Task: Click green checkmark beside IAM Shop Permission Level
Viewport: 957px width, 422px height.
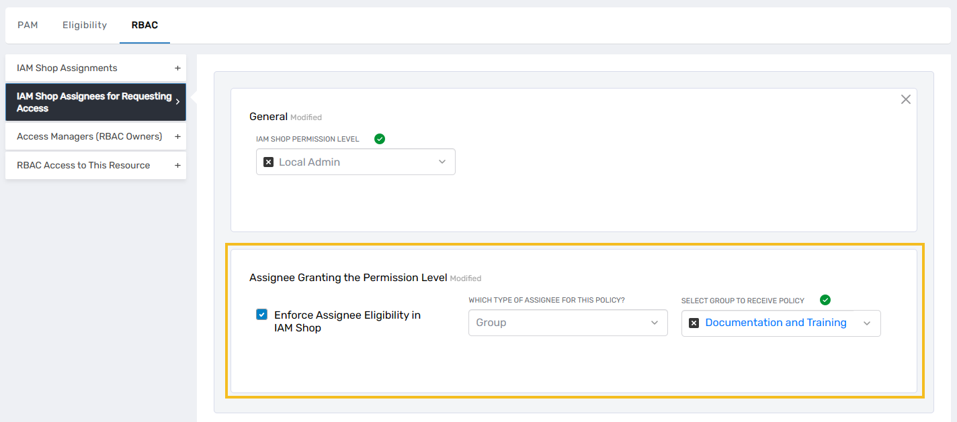Action: pyautogui.click(x=380, y=139)
